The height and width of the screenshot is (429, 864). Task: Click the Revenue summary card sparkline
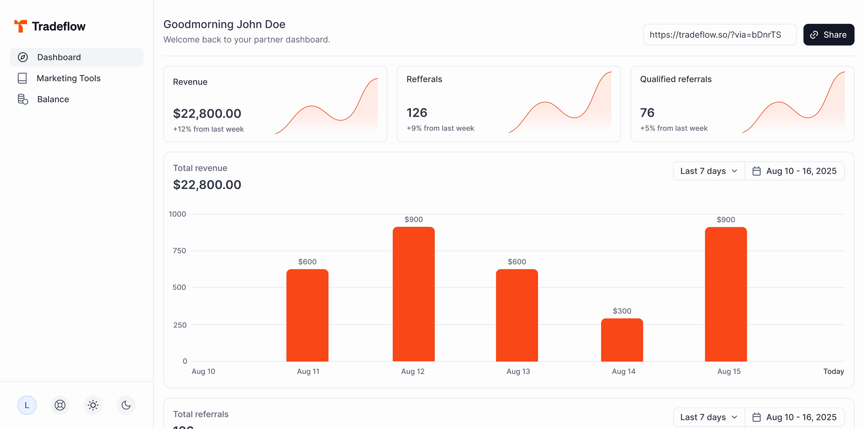pos(327,106)
